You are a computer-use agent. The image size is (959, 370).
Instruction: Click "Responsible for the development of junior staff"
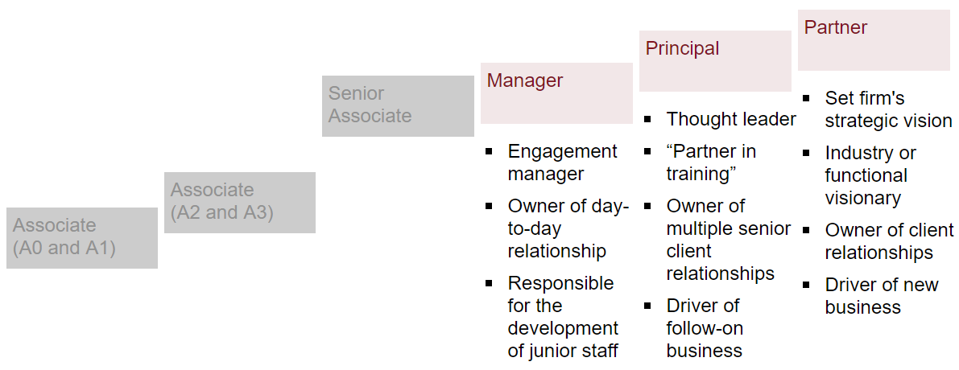tap(562, 317)
